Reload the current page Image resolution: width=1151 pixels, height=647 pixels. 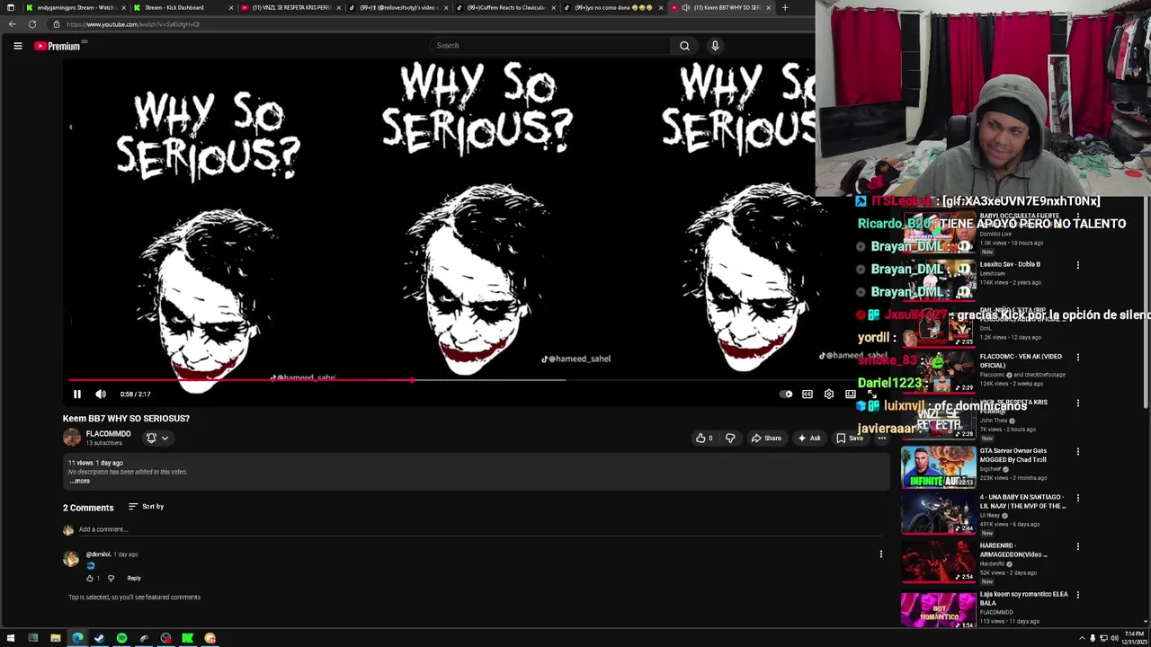point(32,24)
